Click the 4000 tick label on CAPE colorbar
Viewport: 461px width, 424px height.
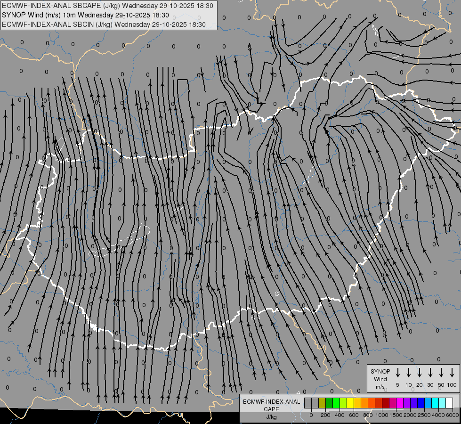click(438, 415)
